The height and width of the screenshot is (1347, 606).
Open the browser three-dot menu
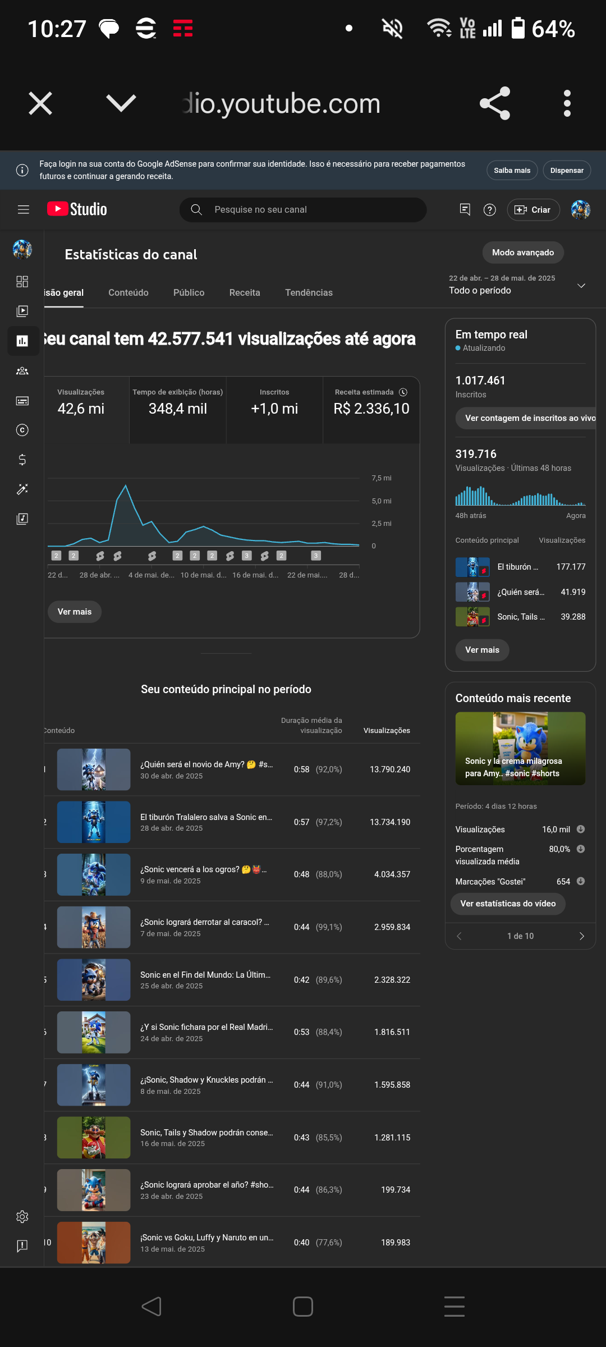coord(567,103)
